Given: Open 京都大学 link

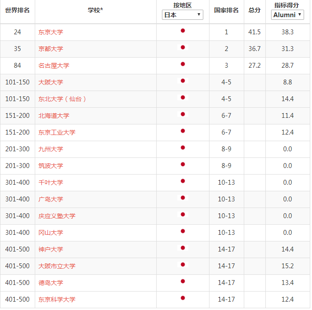Looking at the screenshot, I should (51, 49).
